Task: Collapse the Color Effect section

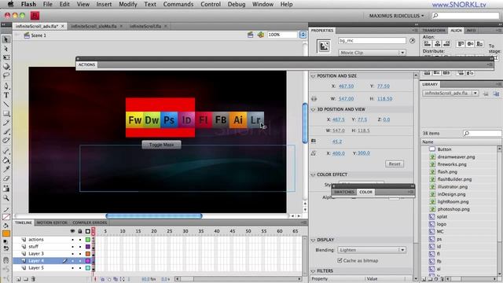Action: coord(313,175)
